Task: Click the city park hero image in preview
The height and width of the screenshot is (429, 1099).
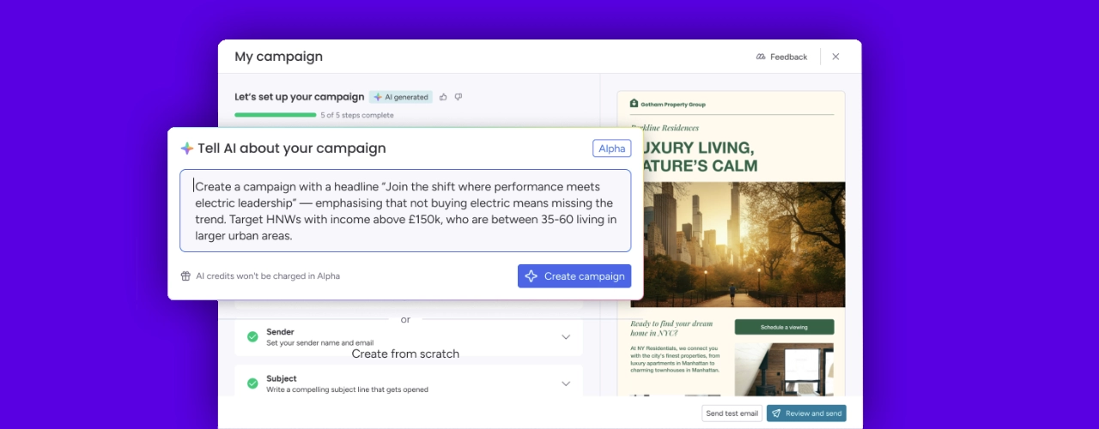Action: 738,244
